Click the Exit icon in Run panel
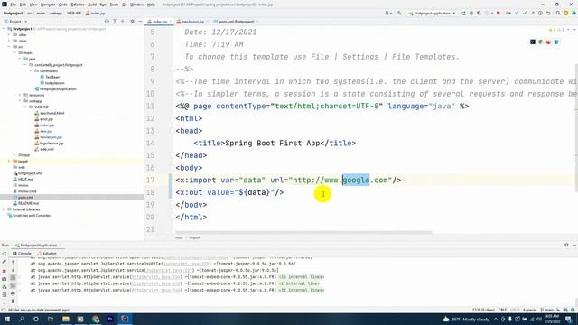This screenshot has width=578, height=325. coord(4,294)
